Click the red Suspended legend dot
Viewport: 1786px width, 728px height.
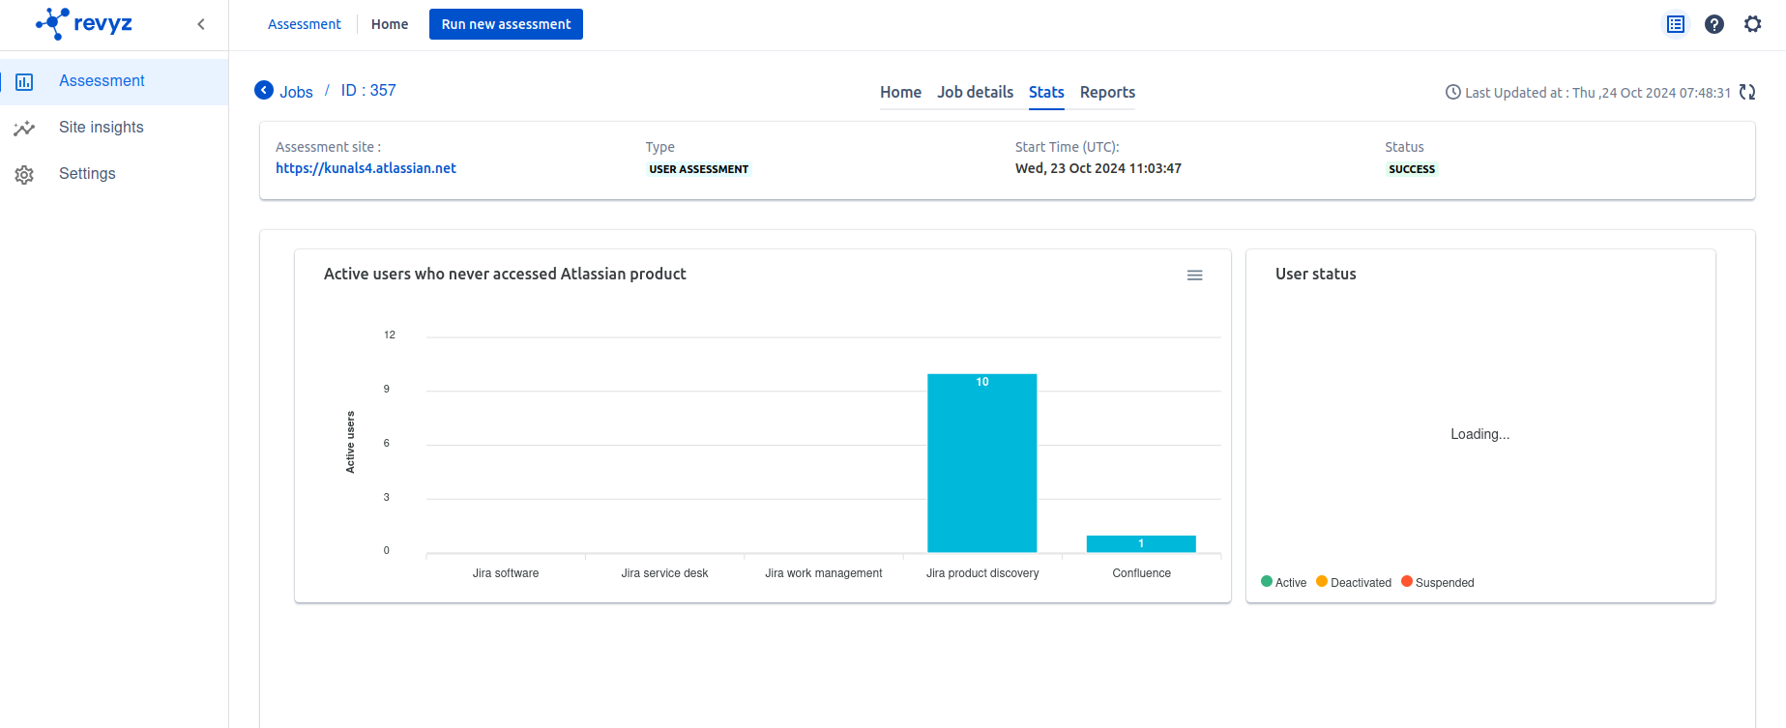click(x=1407, y=581)
